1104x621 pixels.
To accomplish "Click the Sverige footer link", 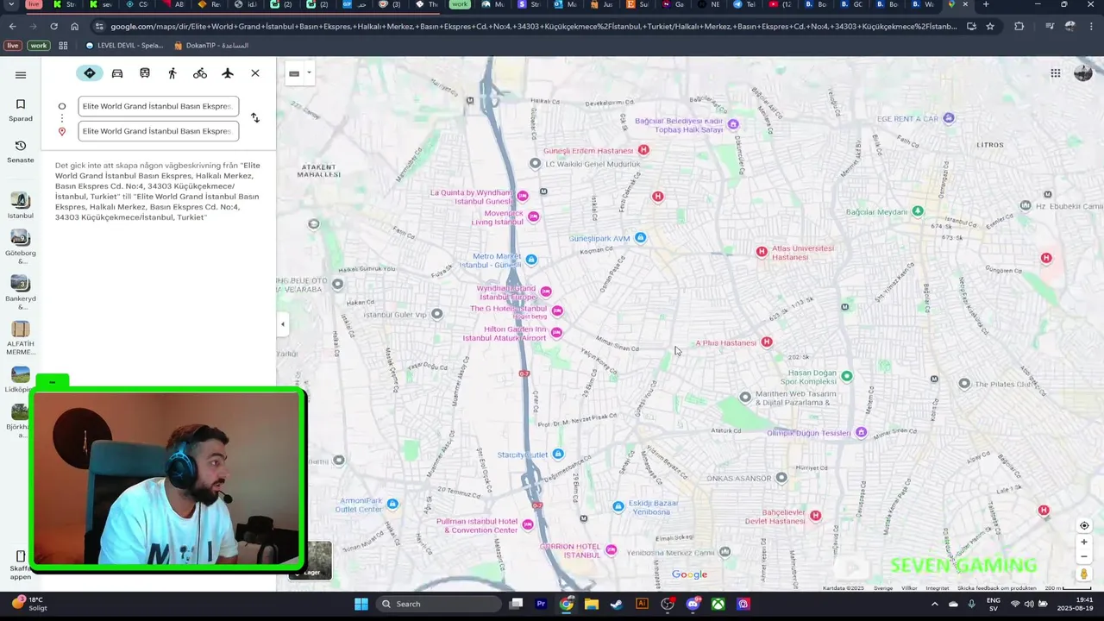I will pyautogui.click(x=883, y=588).
